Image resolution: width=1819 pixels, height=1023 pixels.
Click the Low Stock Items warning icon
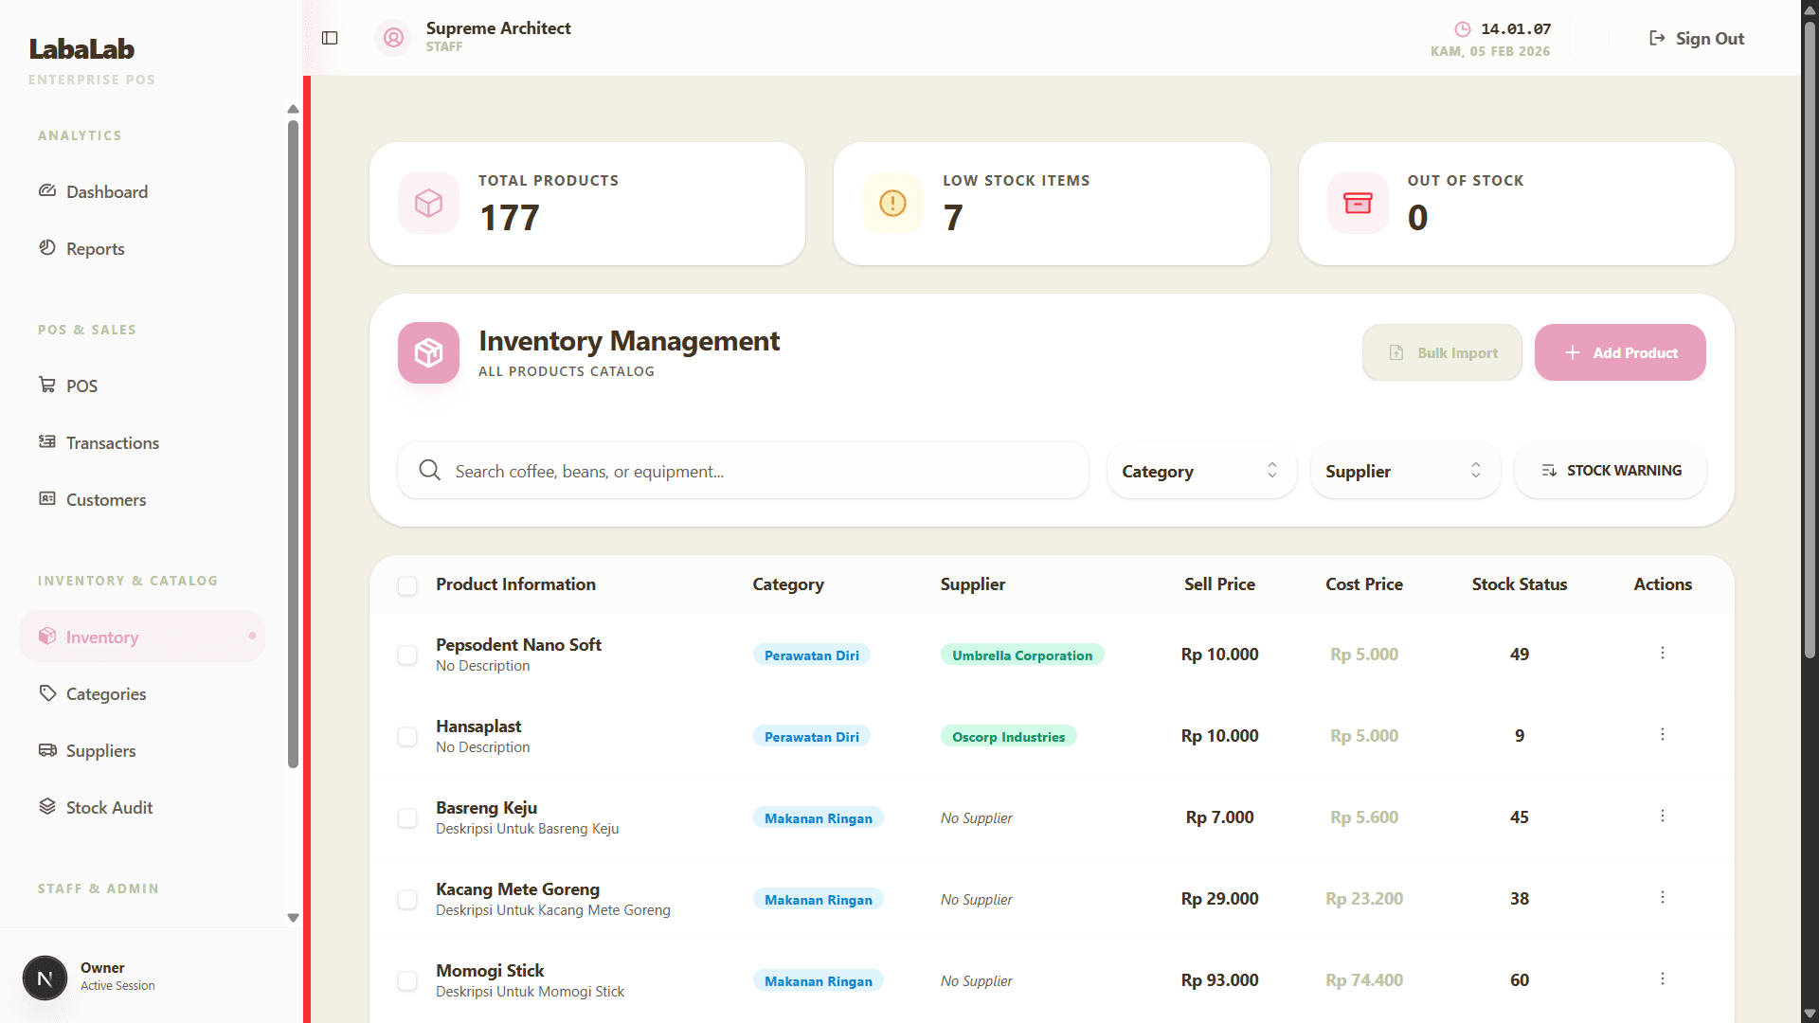click(892, 203)
